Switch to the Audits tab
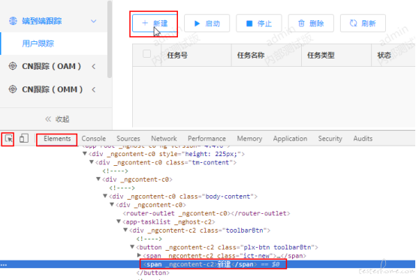 click(363, 139)
